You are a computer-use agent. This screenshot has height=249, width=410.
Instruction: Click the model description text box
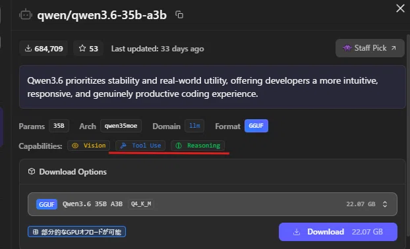coord(212,87)
